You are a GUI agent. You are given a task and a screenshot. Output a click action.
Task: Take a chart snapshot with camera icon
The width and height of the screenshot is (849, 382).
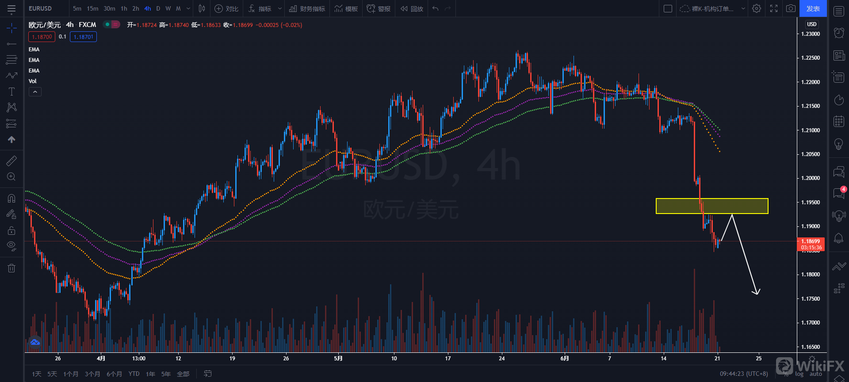tap(791, 8)
